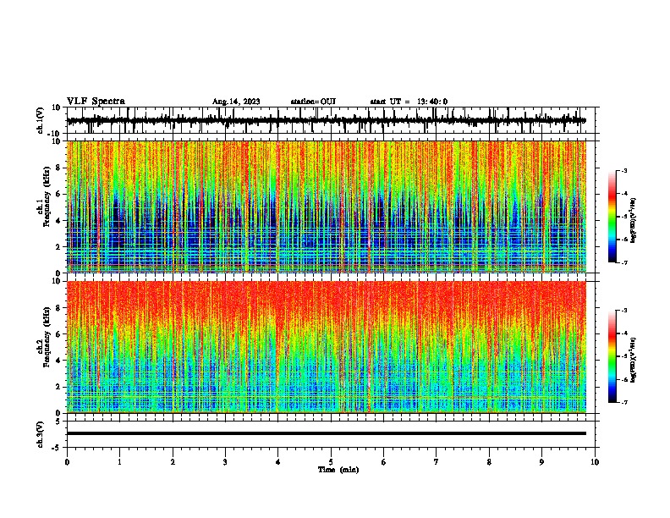Click inside the ch.2 spectrogram panel
Screen dimensions: 670x518
(x=327, y=347)
